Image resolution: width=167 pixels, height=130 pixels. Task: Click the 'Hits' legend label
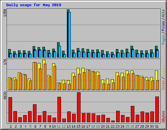pyautogui.click(x=163, y=13)
